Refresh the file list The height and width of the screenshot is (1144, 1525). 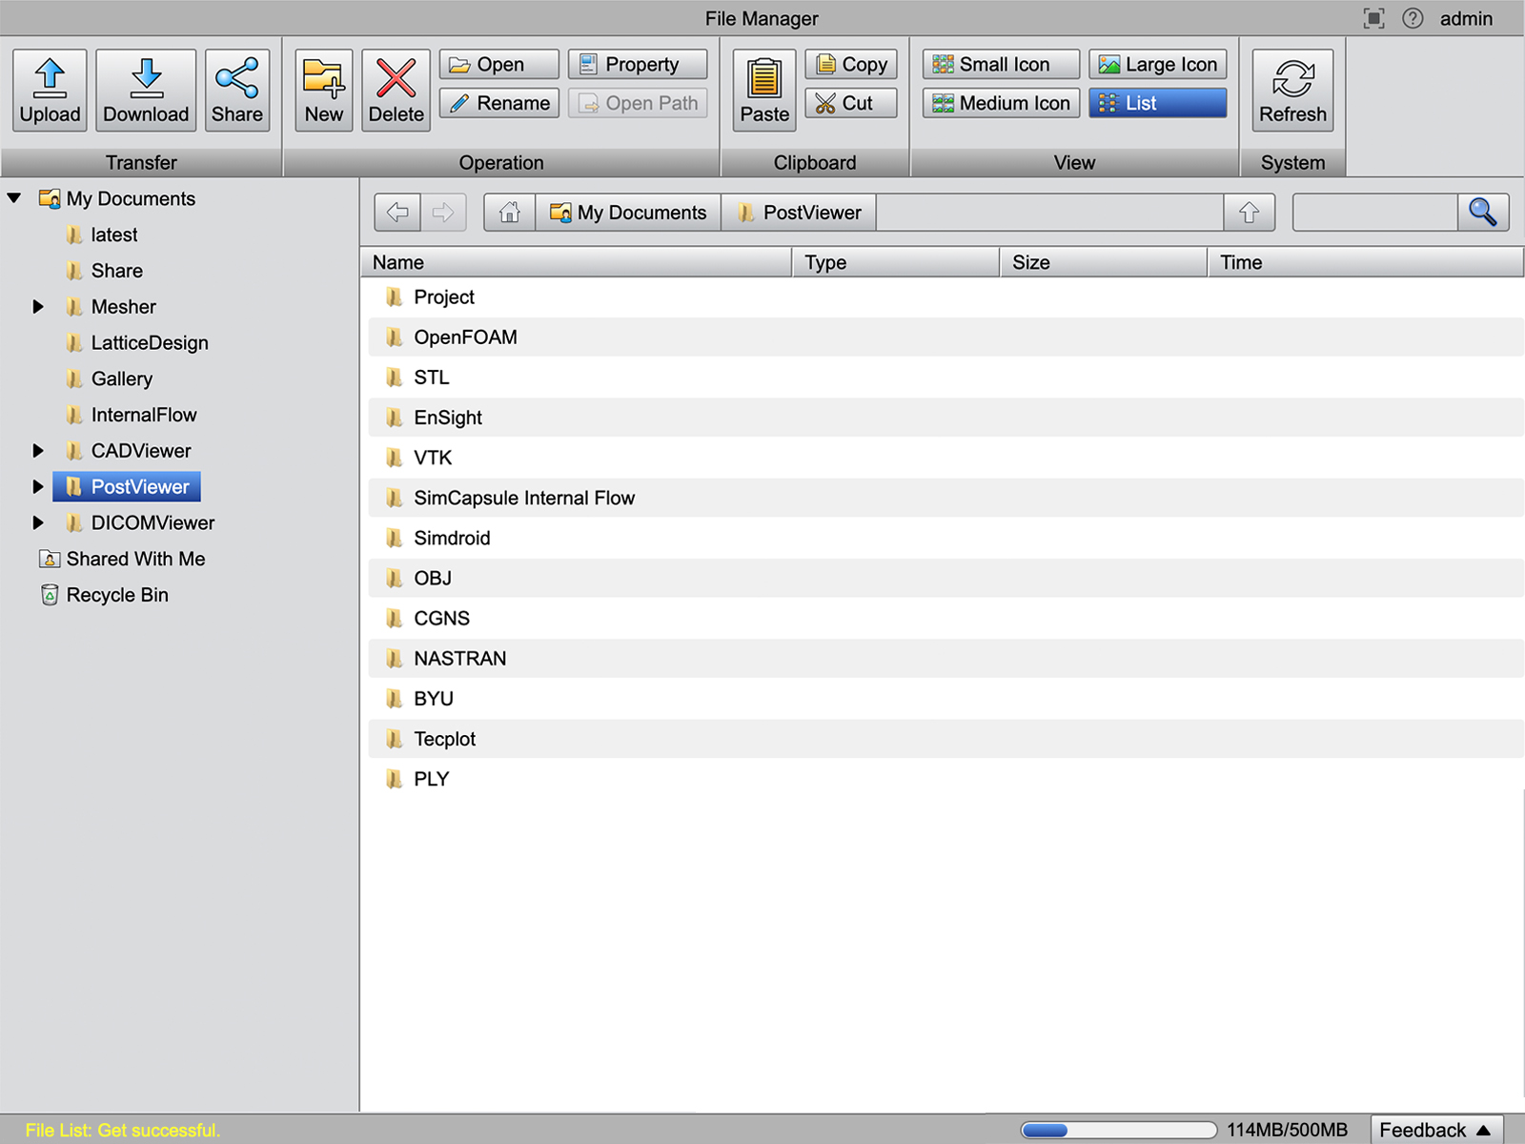pyautogui.click(x=1292, y=91)
